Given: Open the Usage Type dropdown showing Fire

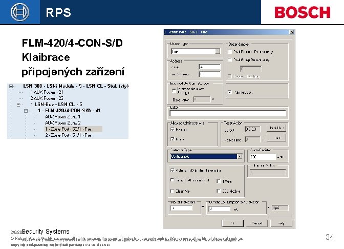Looking at the screenshot, I should [217, 51].
